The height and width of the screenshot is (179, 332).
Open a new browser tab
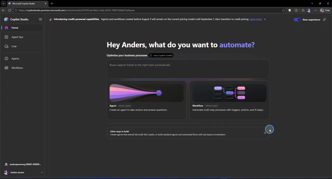click(52, 4)
